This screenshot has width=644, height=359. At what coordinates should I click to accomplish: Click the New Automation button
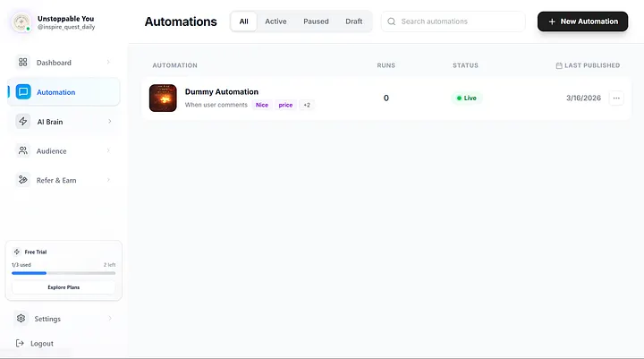pyautogui.click(x=582, y=21)
